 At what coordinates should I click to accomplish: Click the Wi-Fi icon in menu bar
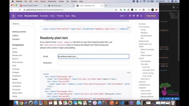pos(144,1)
